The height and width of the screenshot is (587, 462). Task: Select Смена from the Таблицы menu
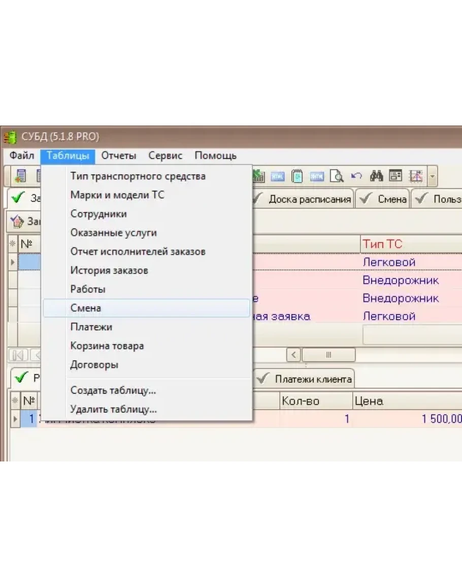86,308
